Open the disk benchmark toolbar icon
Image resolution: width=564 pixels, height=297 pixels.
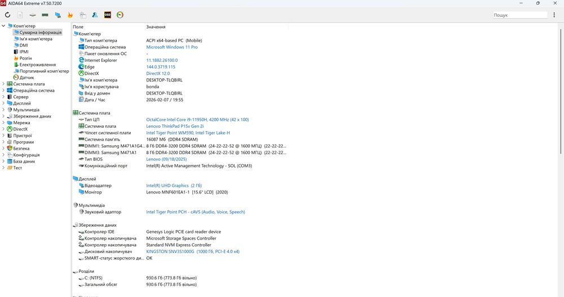pyautogui.click(x=33, y=15)
